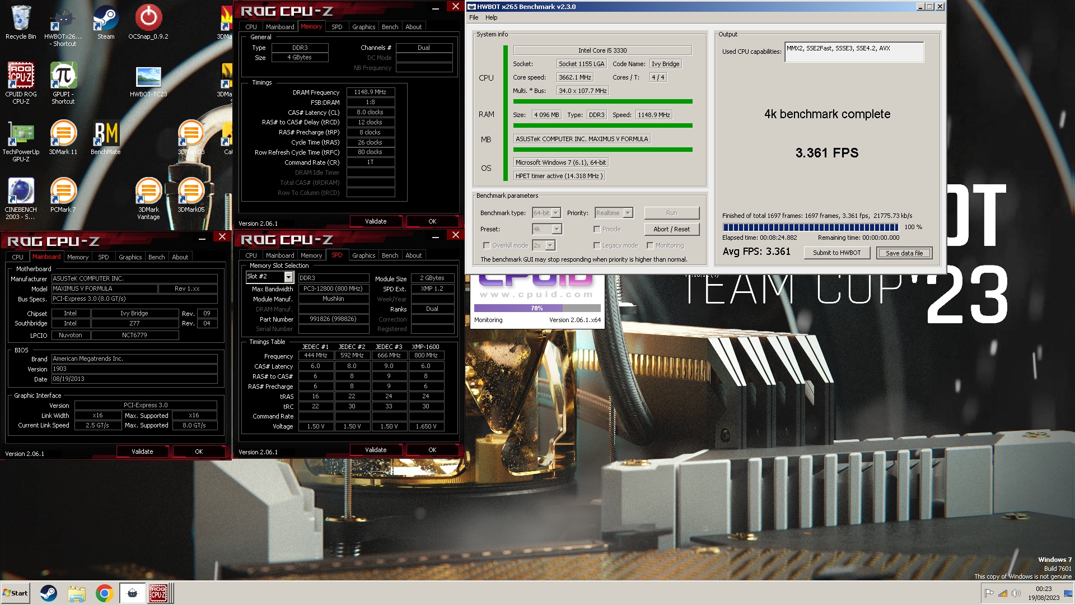Screen dimensions: 1075x605
Task: Open the Windows Start button
Action: click(15, 593)
